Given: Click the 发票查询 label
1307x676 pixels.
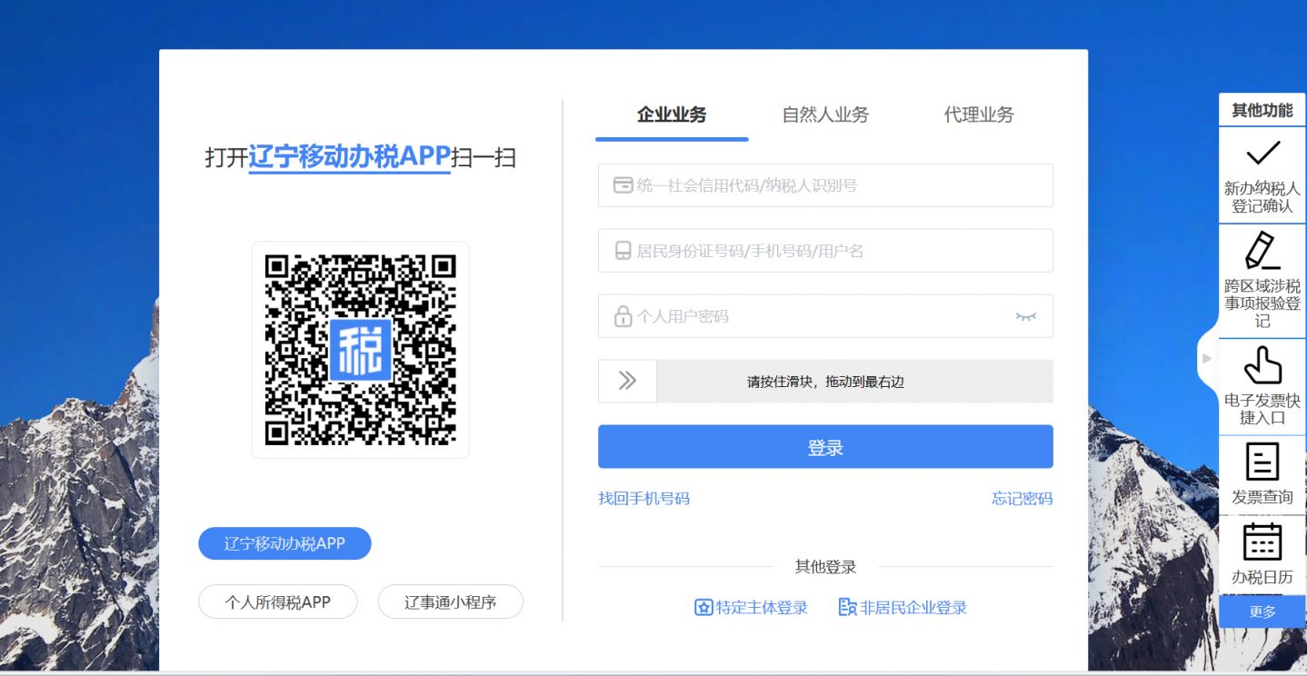Looking at the screenshot, I should click(1262, 497).
